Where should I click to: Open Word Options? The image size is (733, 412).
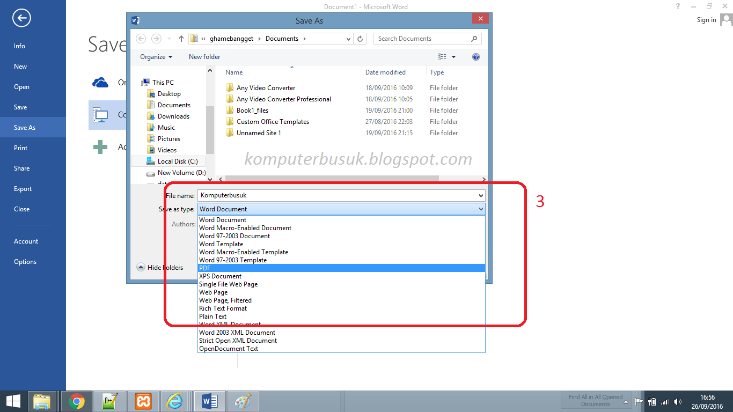(33, 262)
